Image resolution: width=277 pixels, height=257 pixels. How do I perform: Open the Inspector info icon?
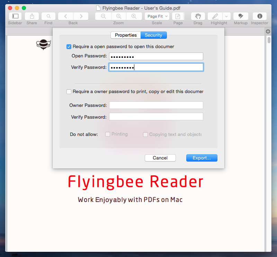pos(260,16)
